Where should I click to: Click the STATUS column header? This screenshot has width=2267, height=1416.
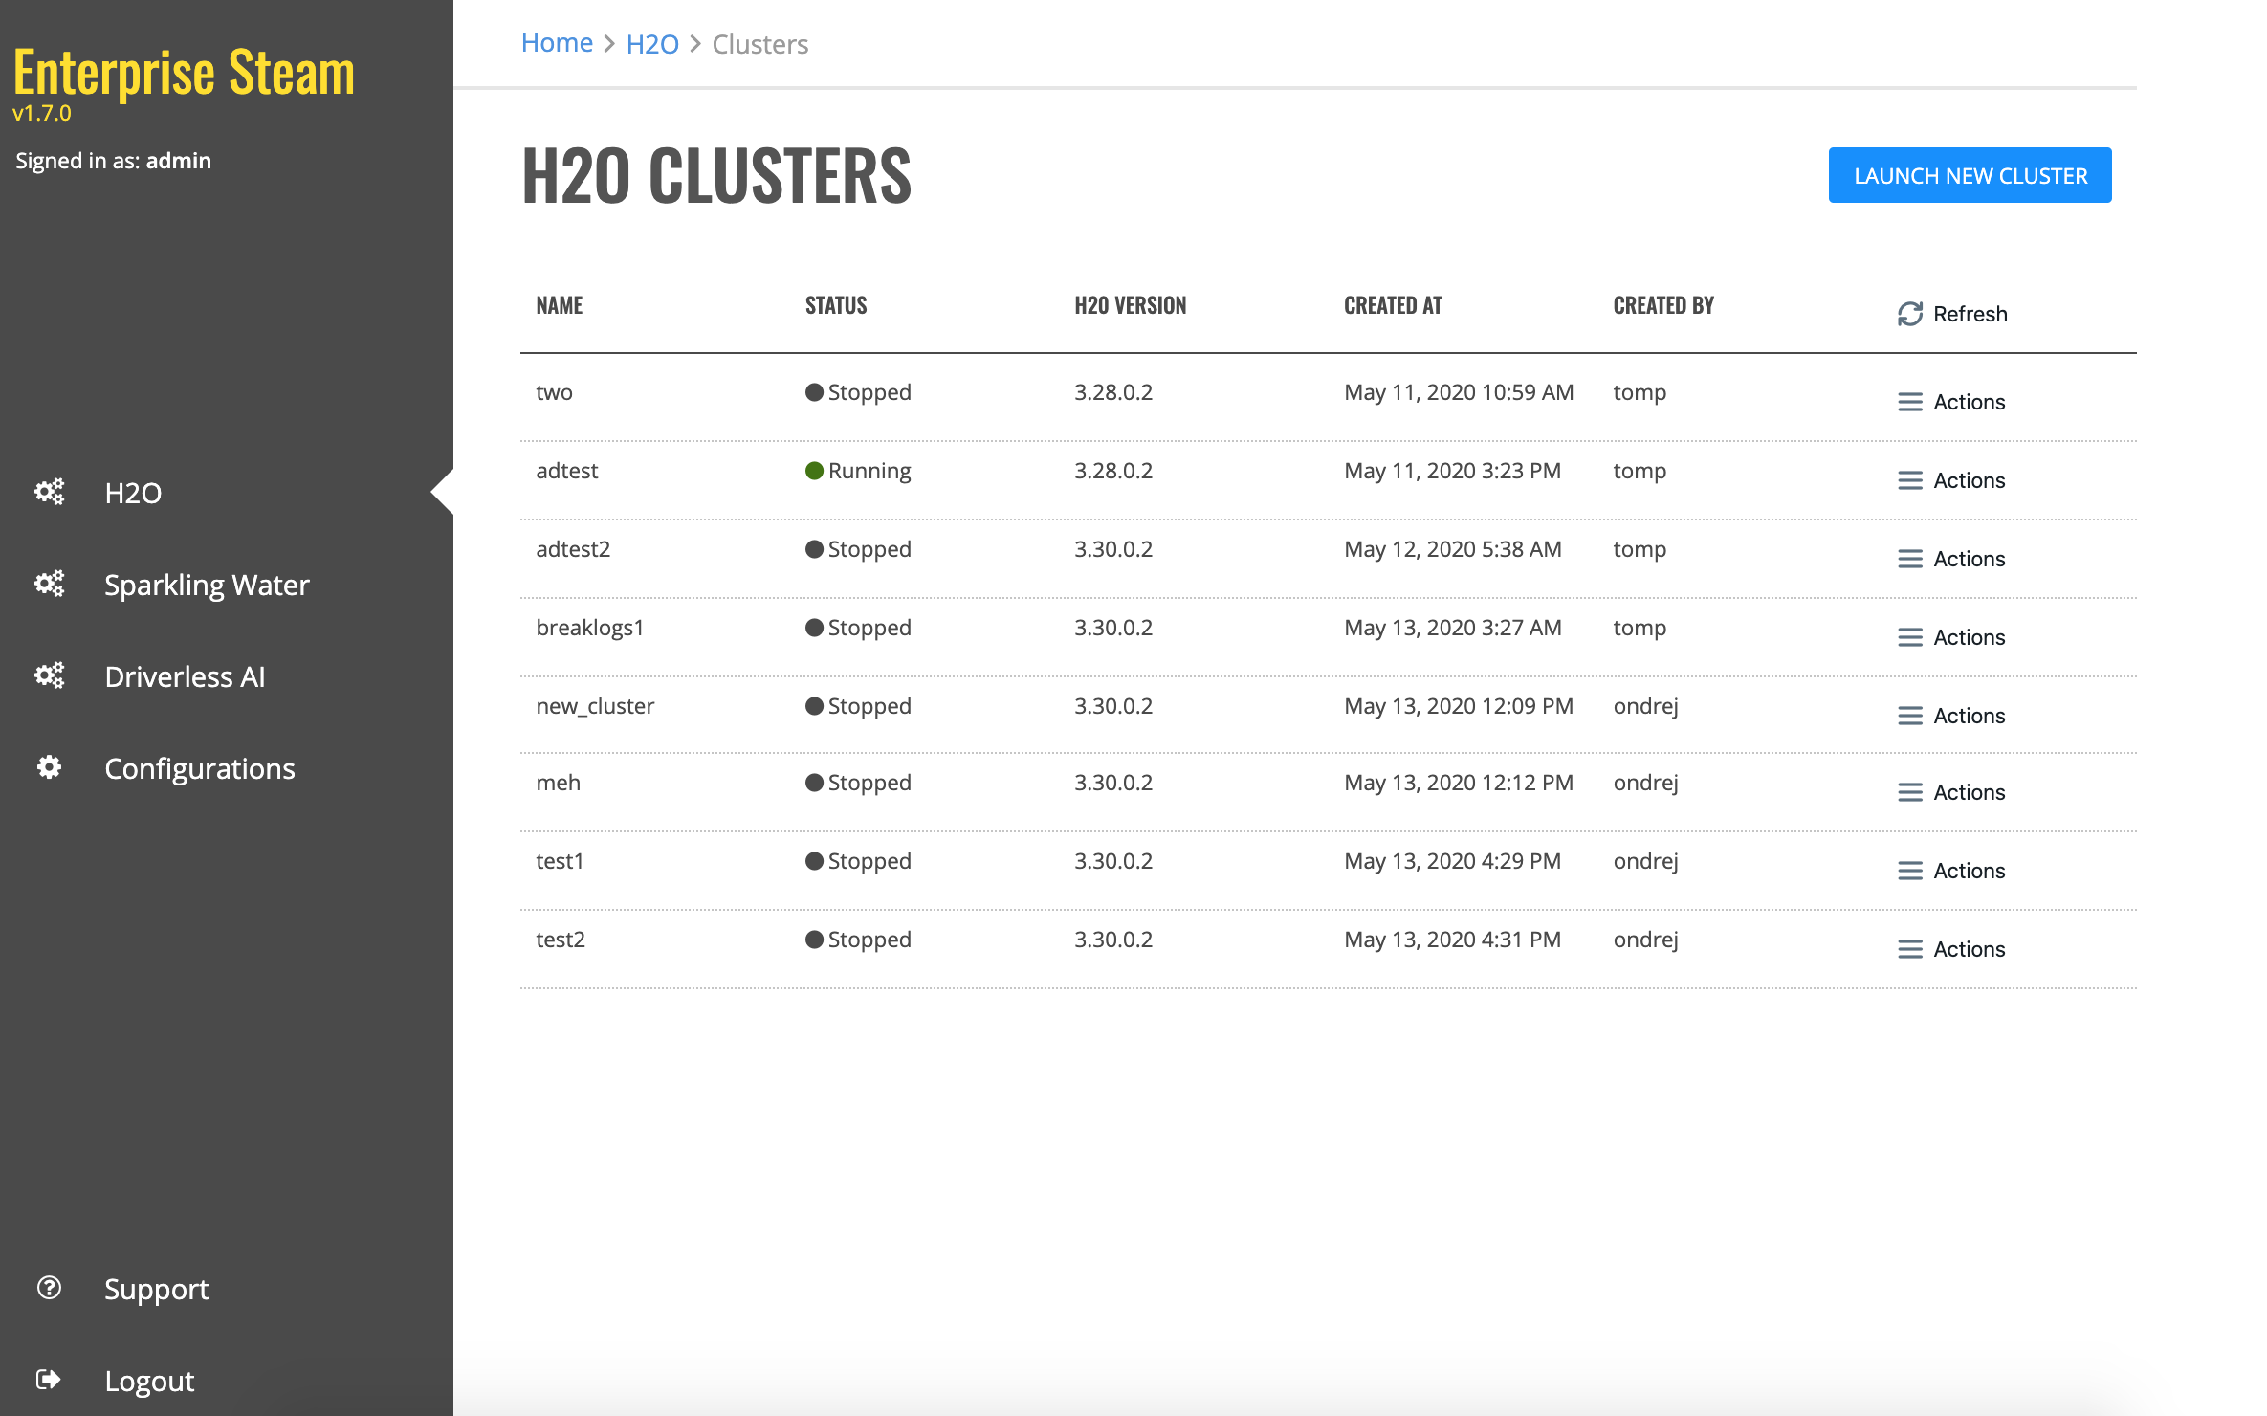(x=836, y=305)
